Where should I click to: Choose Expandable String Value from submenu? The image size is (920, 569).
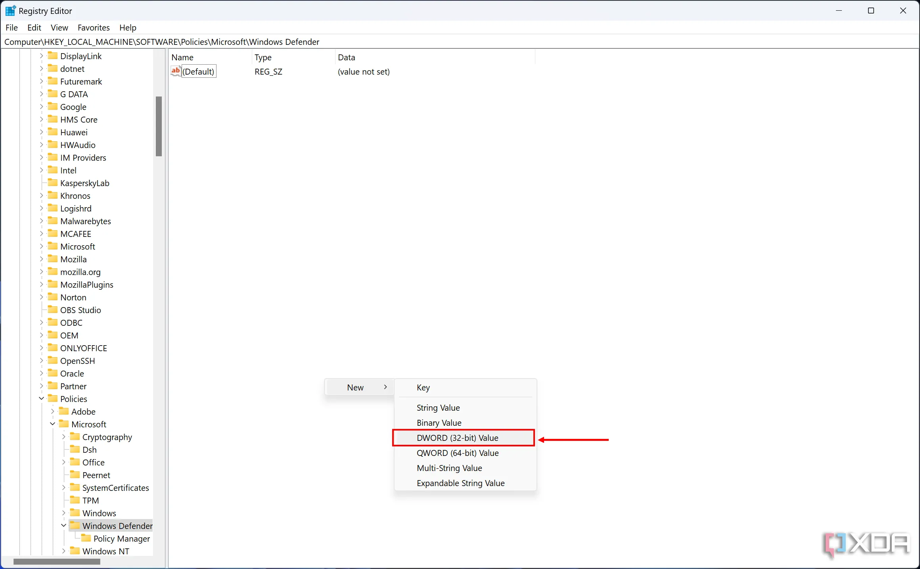point(465,483)
